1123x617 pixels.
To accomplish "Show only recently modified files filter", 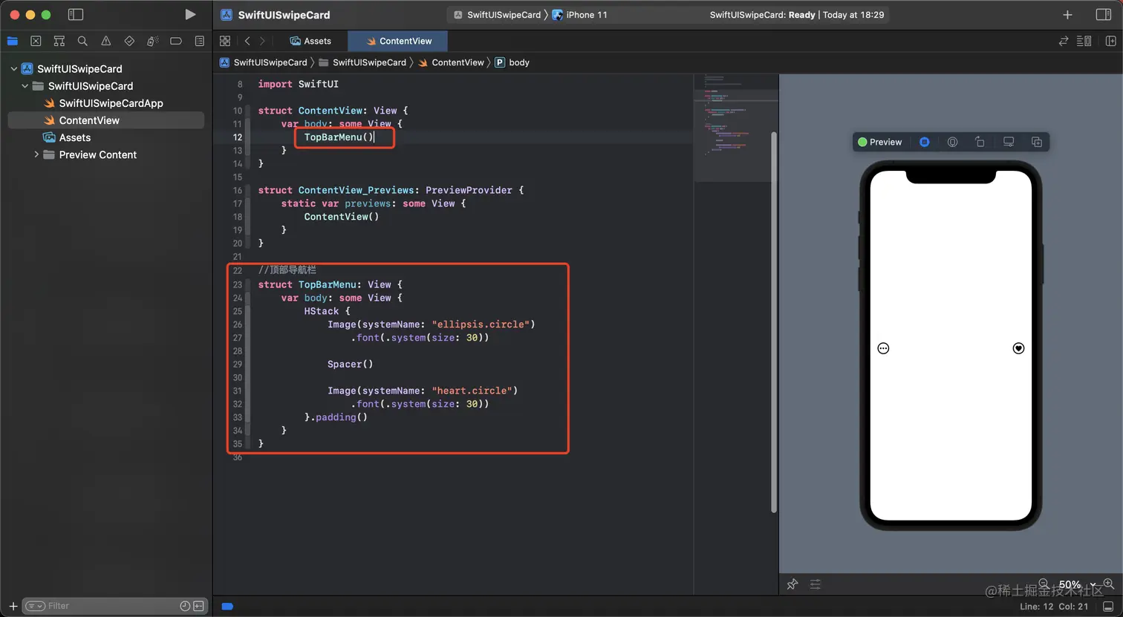I will coord(185,606).
